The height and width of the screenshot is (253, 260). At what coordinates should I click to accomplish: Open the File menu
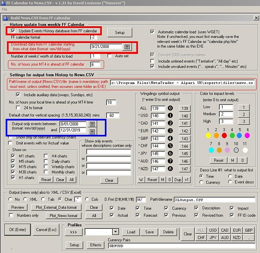5,9
